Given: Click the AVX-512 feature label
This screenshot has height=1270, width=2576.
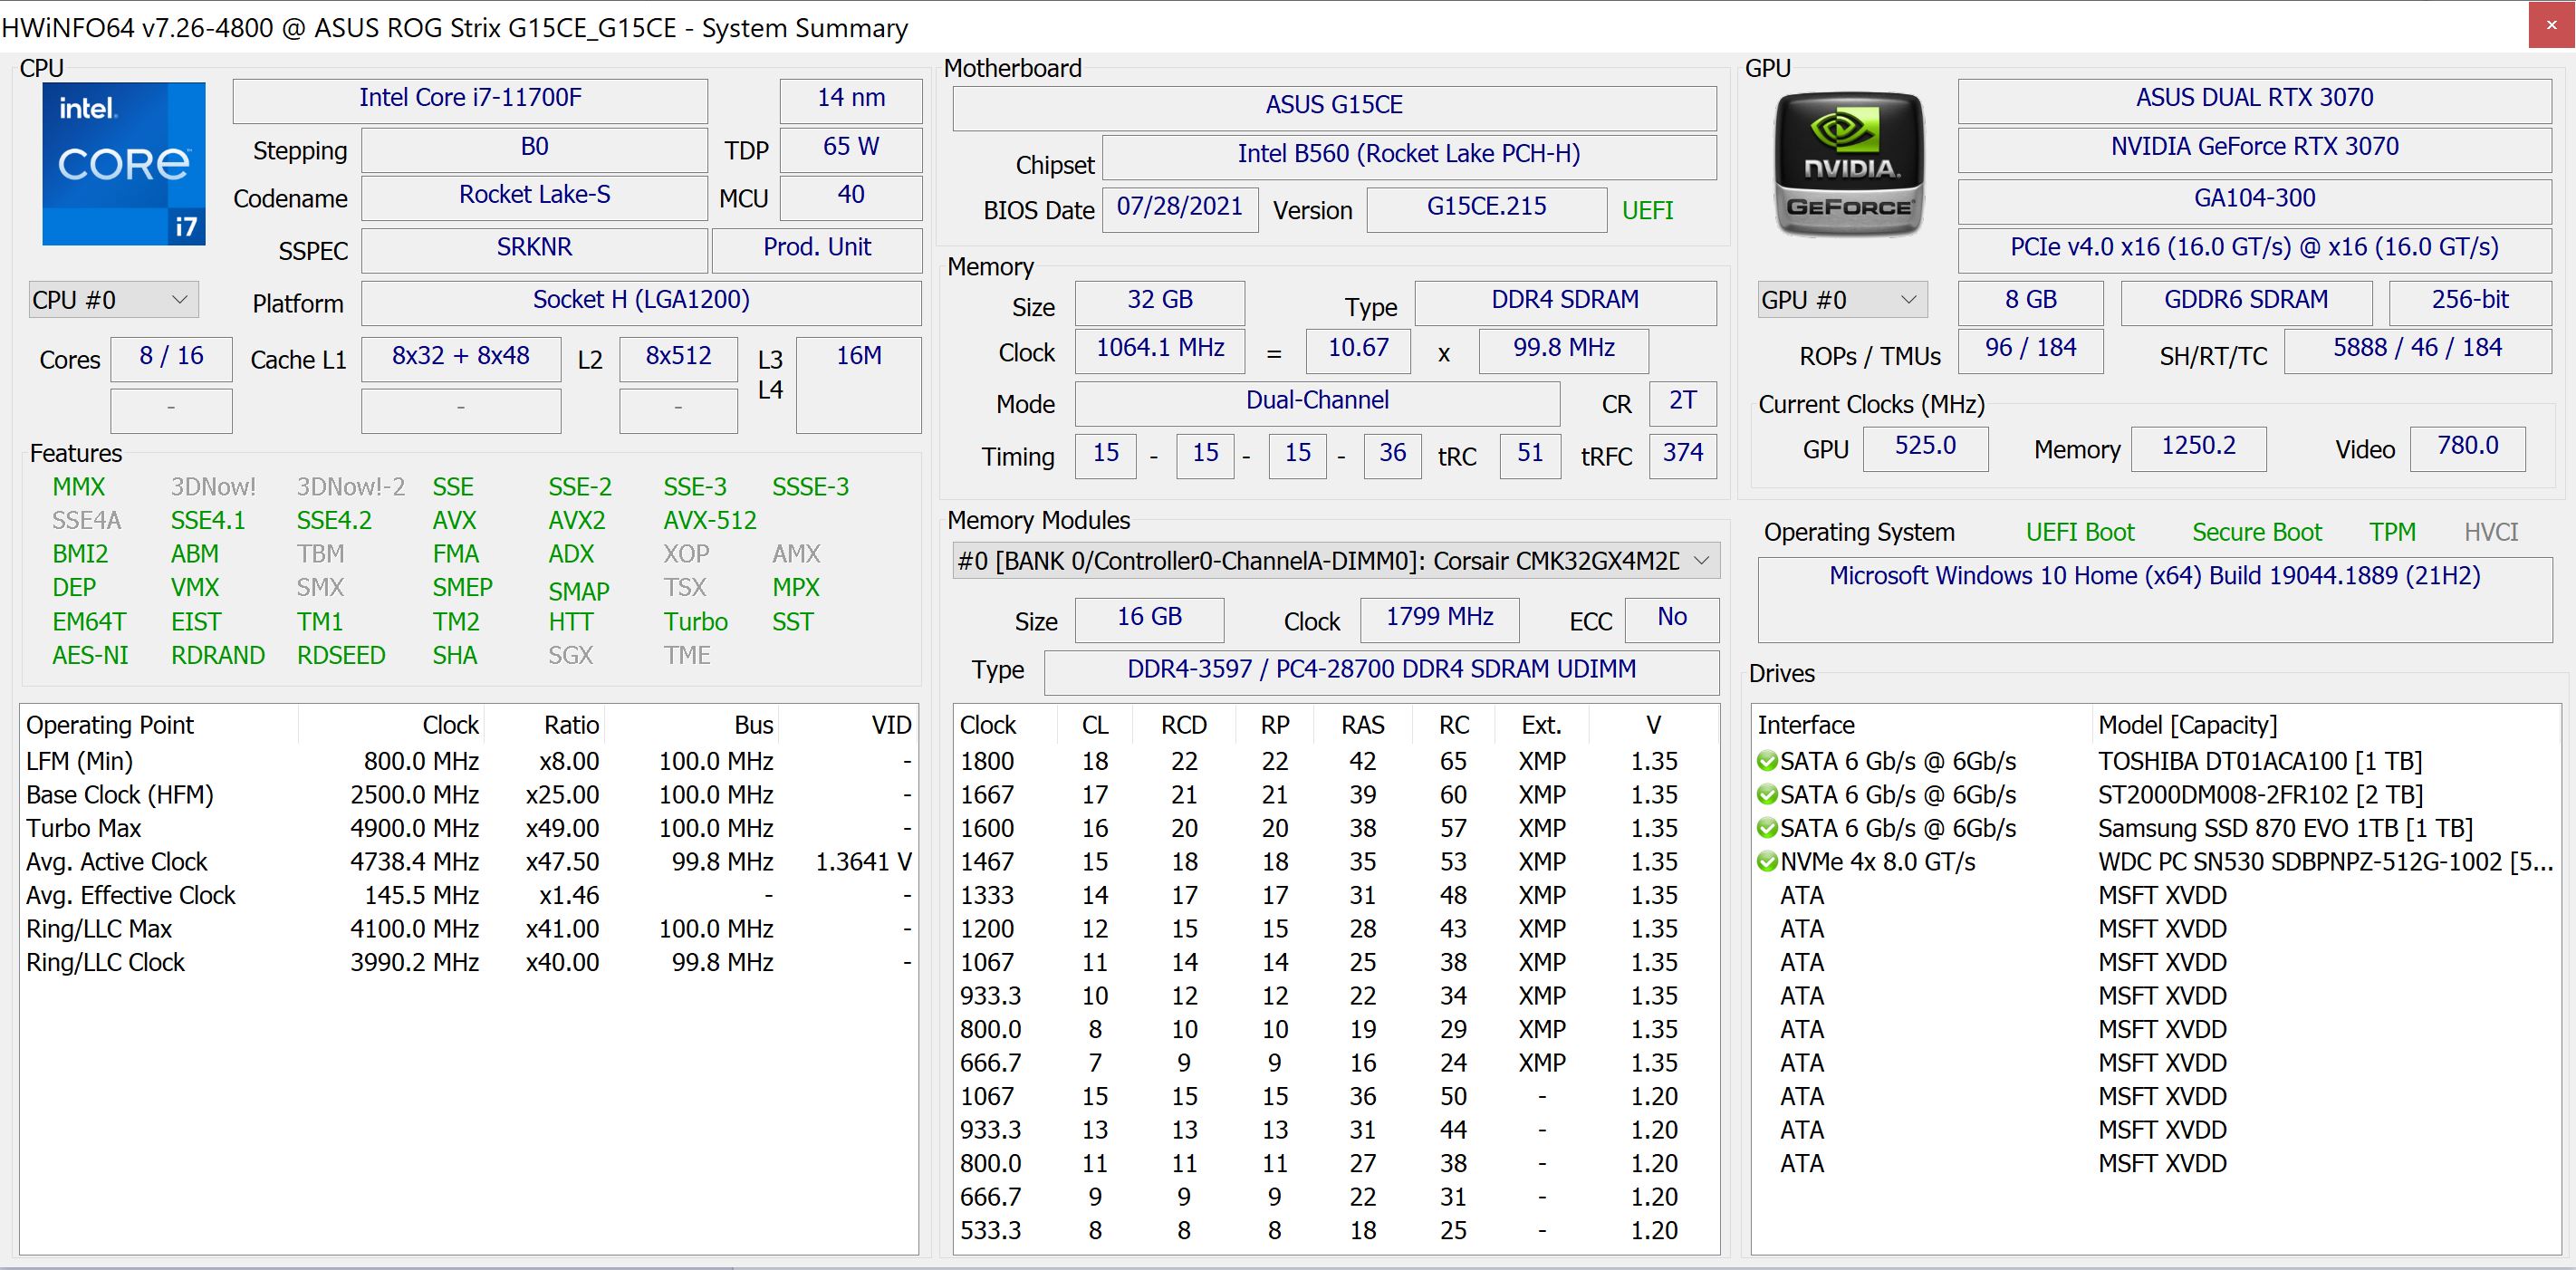Looking at the screenshot, I should (x=710, y=521).
